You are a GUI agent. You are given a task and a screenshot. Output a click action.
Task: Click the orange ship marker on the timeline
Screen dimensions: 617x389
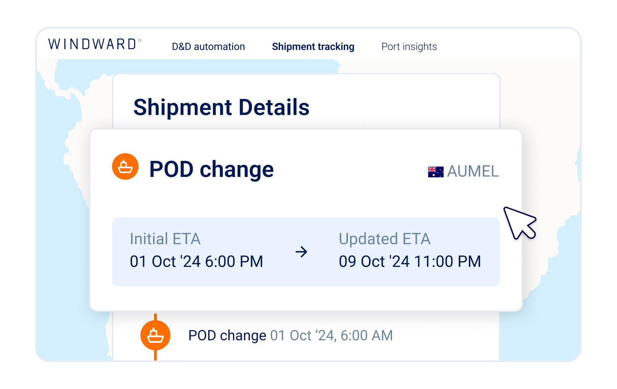(155, 335)
